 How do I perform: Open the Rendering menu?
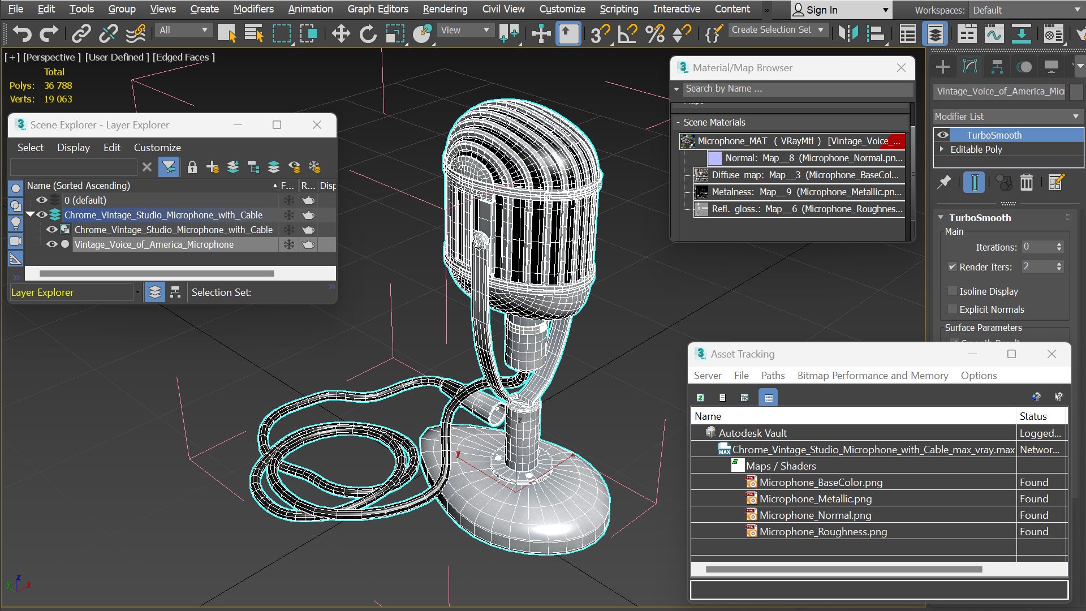tap(445, 9)
